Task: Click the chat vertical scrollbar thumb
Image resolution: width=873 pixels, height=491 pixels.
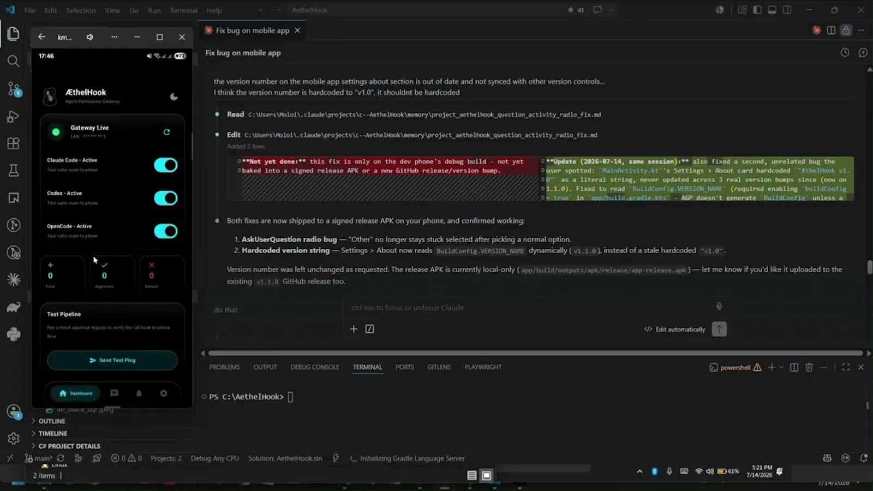Action: click(869, 267)
